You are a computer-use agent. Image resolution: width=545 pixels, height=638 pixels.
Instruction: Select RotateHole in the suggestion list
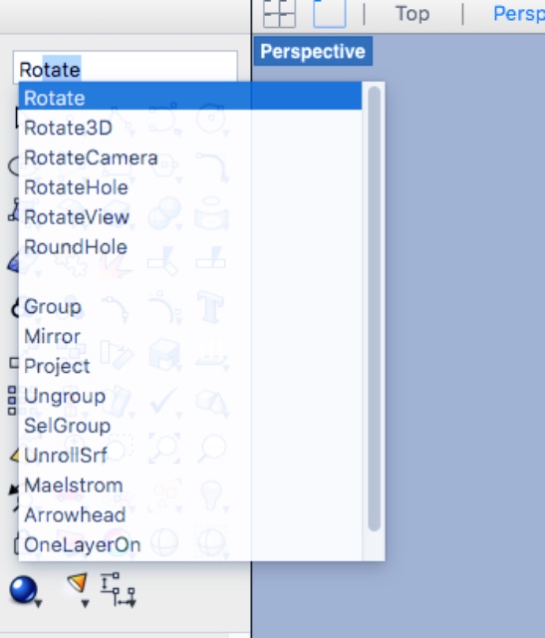(190, 187)
